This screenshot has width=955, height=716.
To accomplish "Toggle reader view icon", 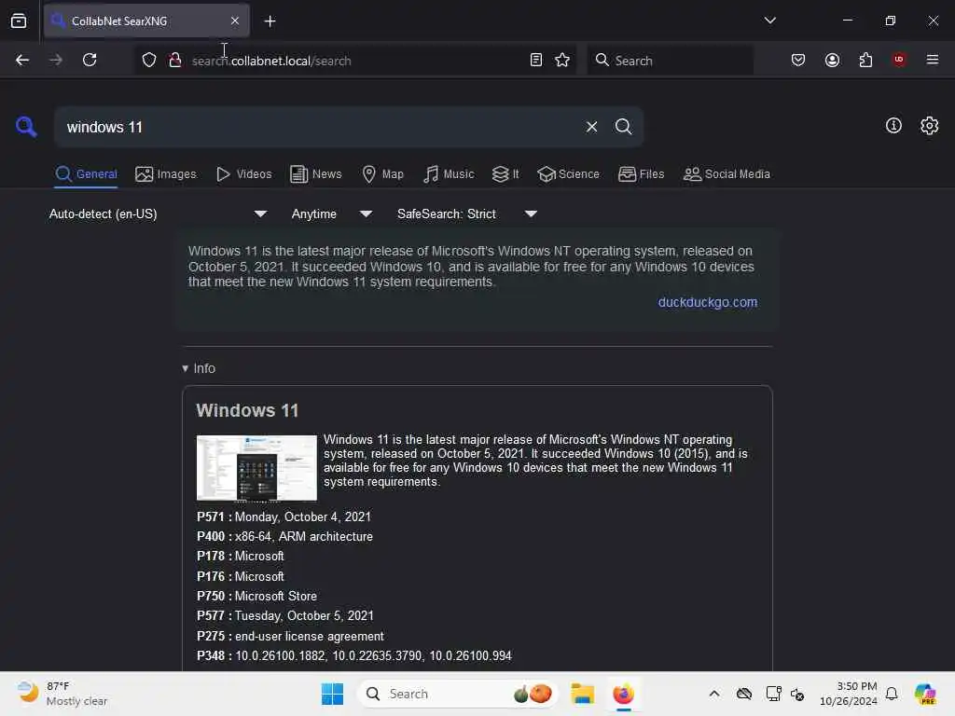I will click(x=536, y=60).
